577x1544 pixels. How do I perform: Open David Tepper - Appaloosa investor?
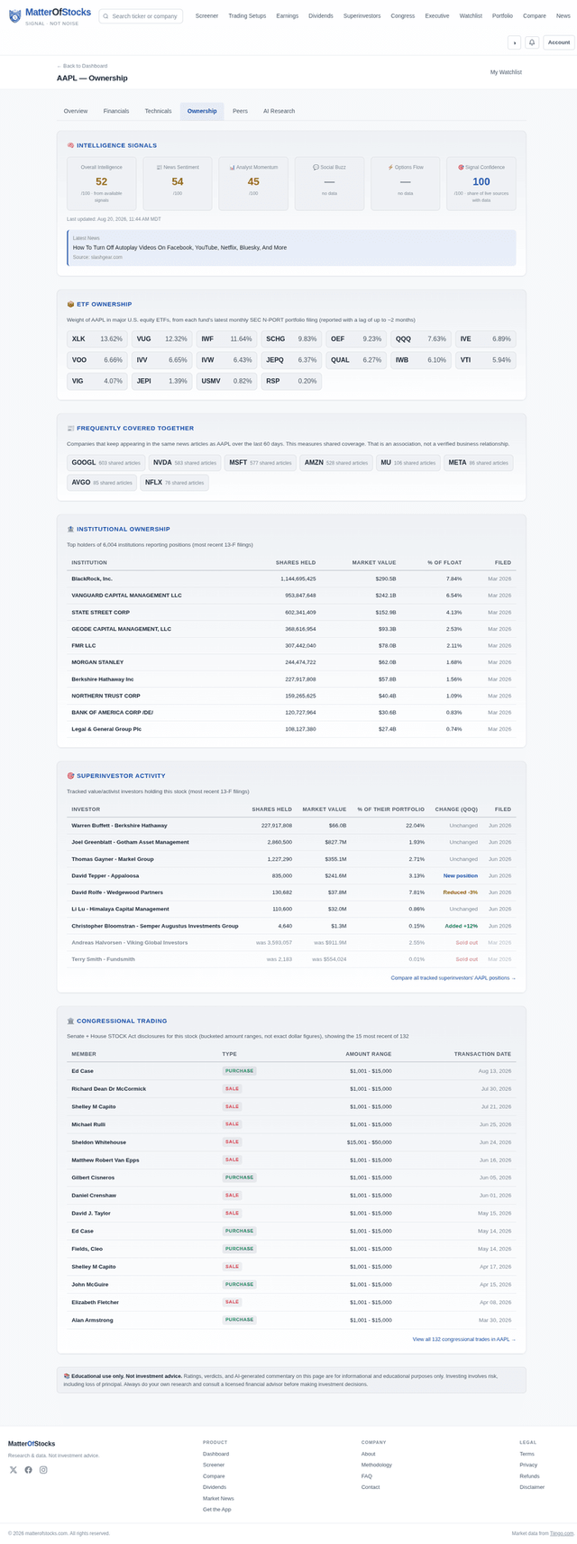pos(105,875)
